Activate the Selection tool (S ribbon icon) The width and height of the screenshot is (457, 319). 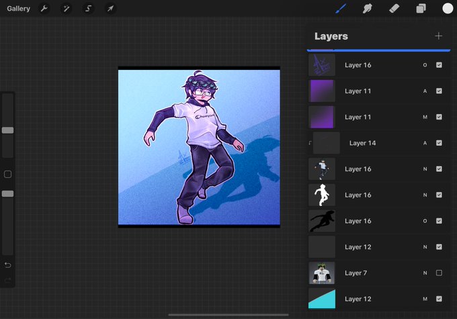point(88,9)
